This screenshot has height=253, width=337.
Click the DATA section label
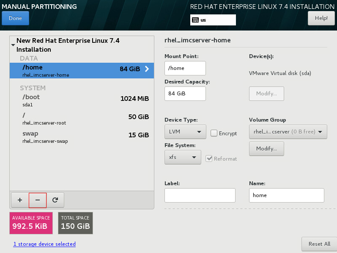pos(29,58)
